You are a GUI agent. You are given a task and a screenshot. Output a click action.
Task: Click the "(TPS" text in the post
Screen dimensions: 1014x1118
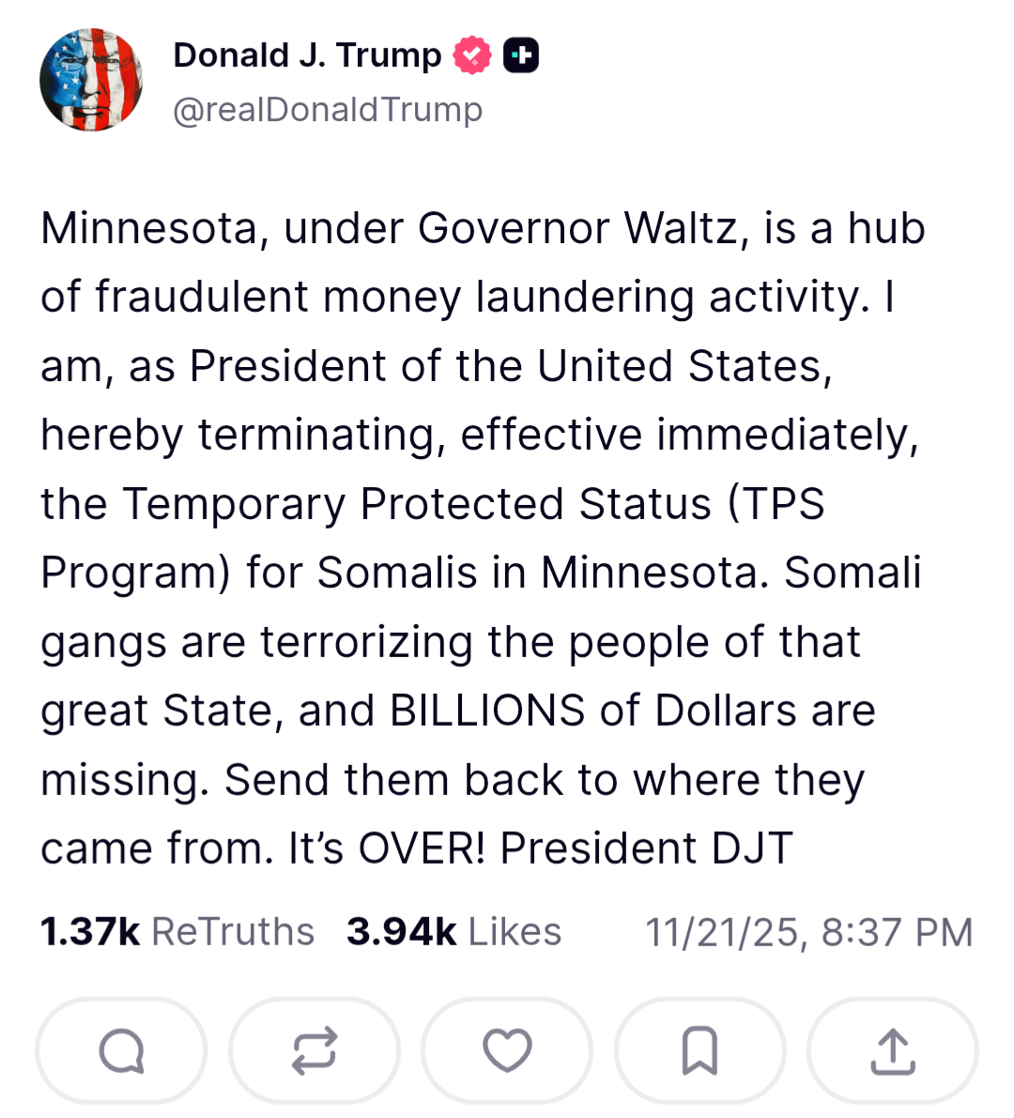coord(776,504)
